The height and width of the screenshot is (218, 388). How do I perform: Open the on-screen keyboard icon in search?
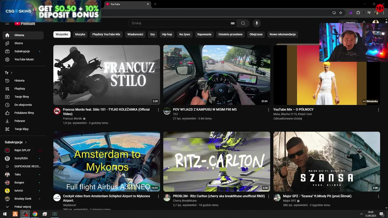pyautogui.click(x=232, y=23)
